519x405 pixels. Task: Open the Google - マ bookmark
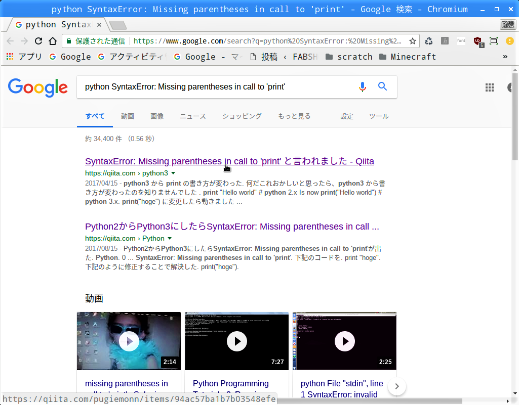[x=208, y=57]
